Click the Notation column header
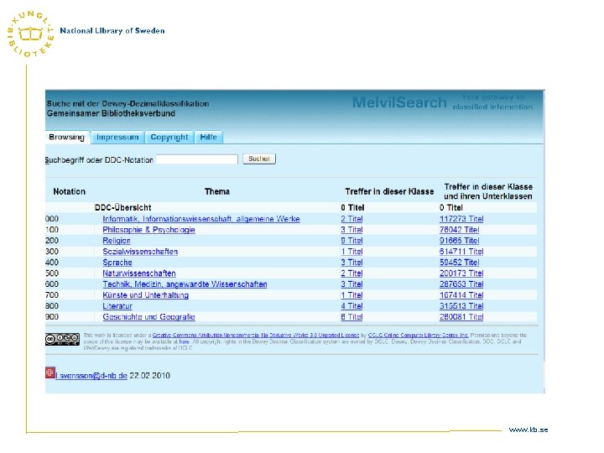 [x=70, y=191]
